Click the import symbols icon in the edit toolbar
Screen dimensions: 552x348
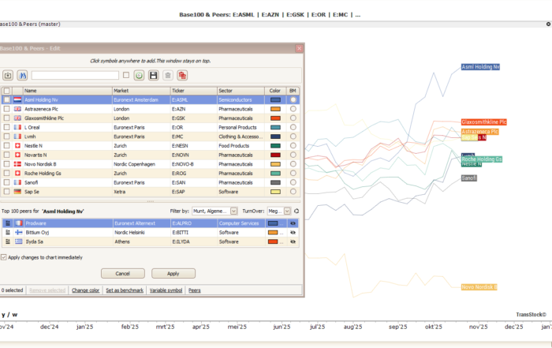point(8,75)
